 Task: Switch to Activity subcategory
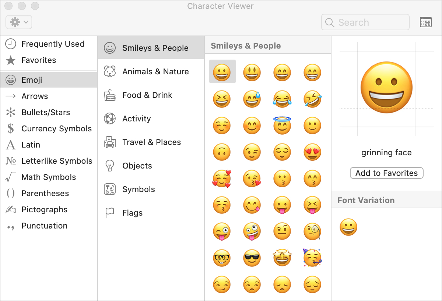point(151,118)
